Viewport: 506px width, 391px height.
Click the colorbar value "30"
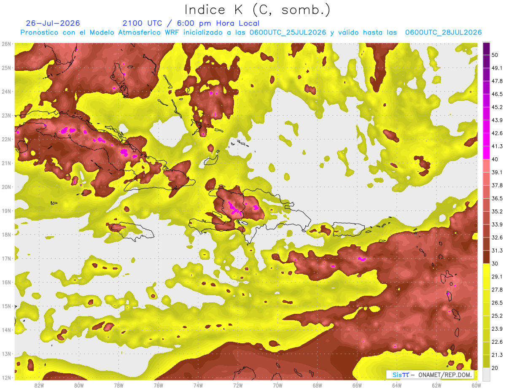click(495, 264)
